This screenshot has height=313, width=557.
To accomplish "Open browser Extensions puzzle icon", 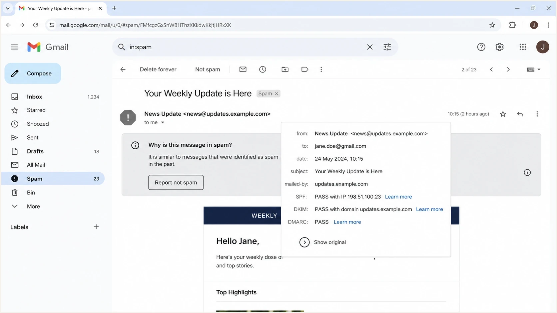I will point(512,25).
